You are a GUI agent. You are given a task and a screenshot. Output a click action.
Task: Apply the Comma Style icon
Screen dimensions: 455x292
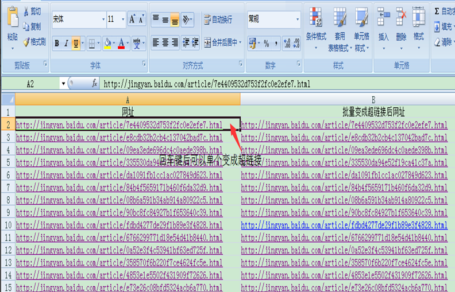(276, 44)
